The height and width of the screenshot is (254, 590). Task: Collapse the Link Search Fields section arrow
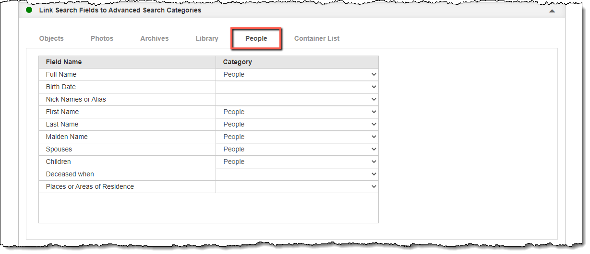552,11
